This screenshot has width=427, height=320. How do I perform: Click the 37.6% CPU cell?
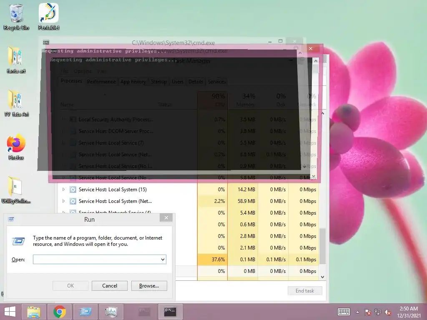(212, 259)
